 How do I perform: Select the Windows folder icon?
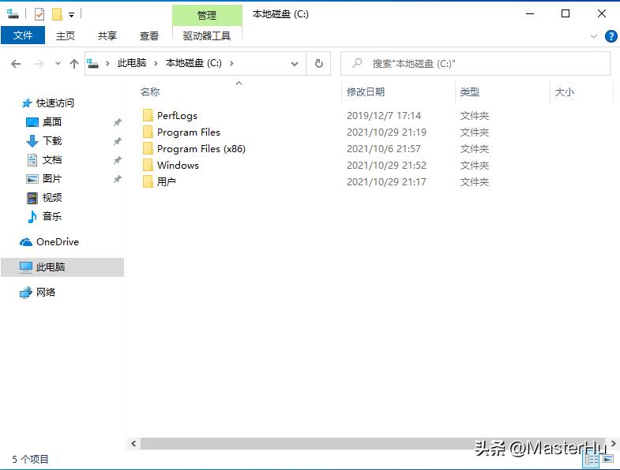coord(148,165)
